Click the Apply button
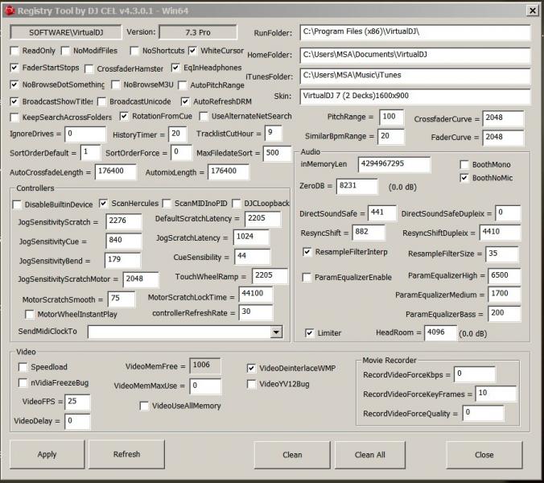The width and height of the screenshot is (544, 483). (x=47, y=455)
